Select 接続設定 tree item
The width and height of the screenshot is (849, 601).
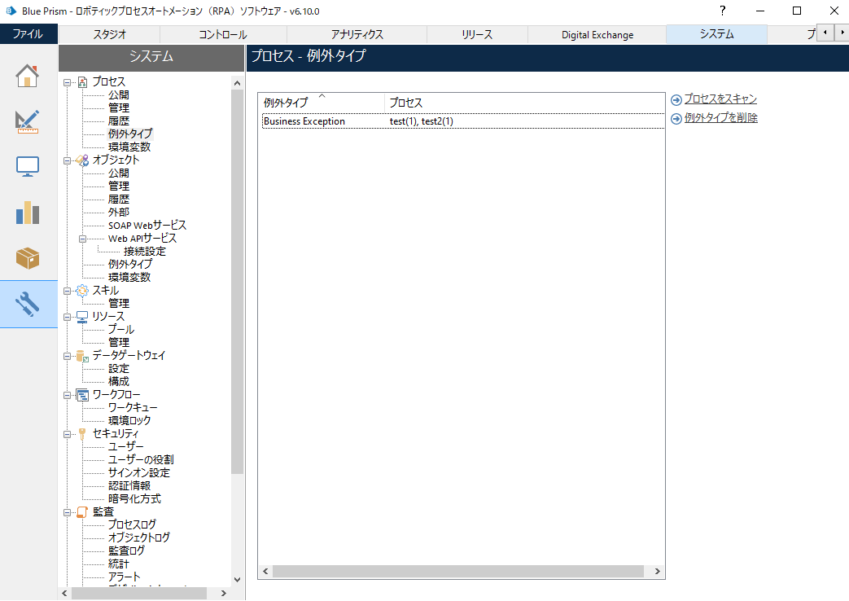coord(145,252)
